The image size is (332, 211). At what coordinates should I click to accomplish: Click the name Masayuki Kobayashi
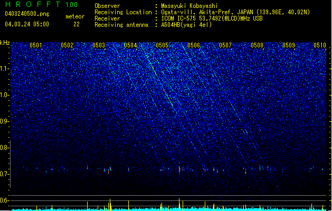pyautogui.click(x=189, y=6)
